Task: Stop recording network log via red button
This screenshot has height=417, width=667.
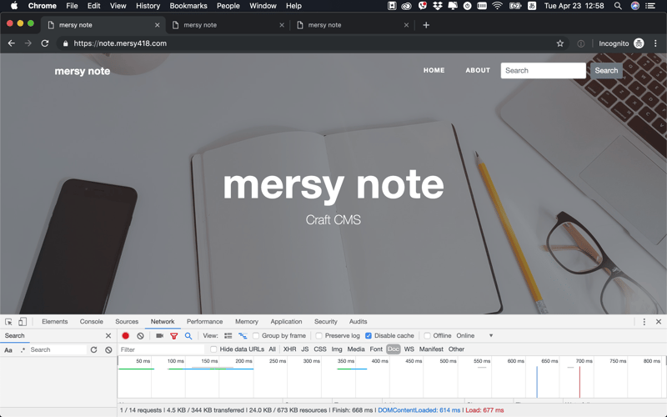Action: tap(126, 336)
